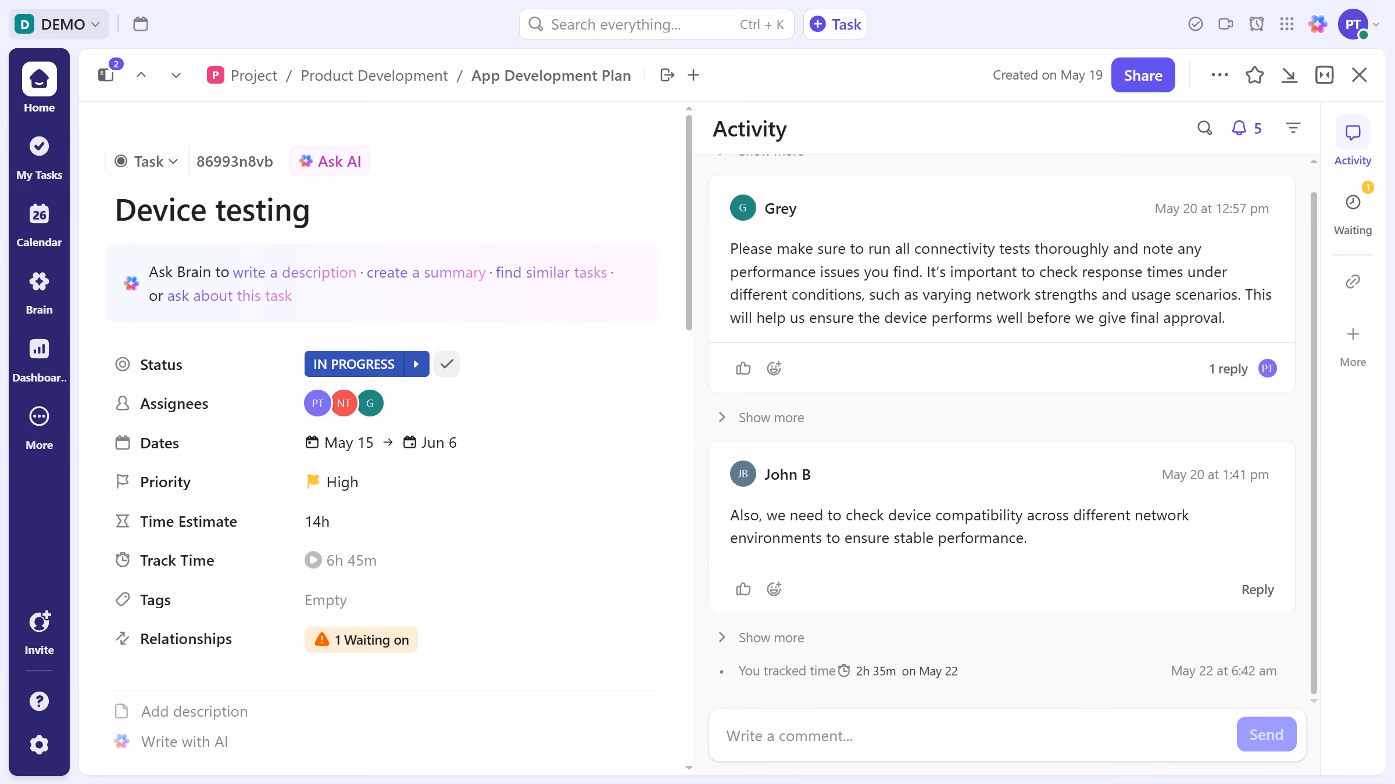Expand Show more below Grey's comment
The image size is (1395, 784).
[x=761, y=418]
